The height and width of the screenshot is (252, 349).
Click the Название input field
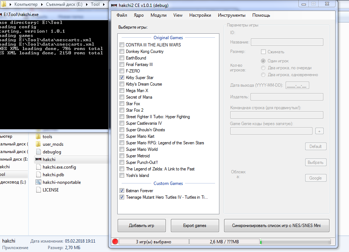287,42
